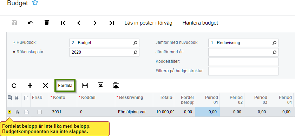Go to the next record
Image resolution: width=295 pixels, height=140 pixels.
tap(95, 23)
